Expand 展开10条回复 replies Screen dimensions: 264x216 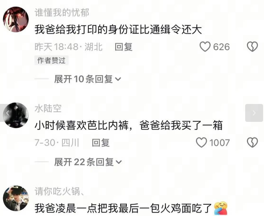click(87, 79)
